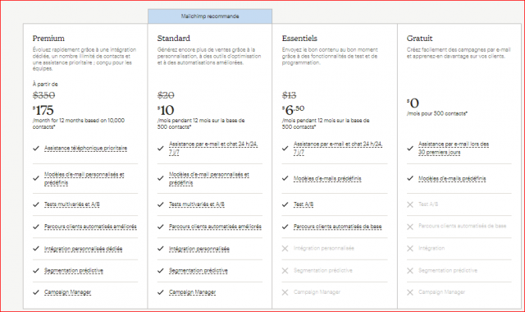This screenshot has height=312, width=525.
Task: Open 'Assistance par e-mail lors des 30 premiers jours' link
Action: click(x=454, y=148)
